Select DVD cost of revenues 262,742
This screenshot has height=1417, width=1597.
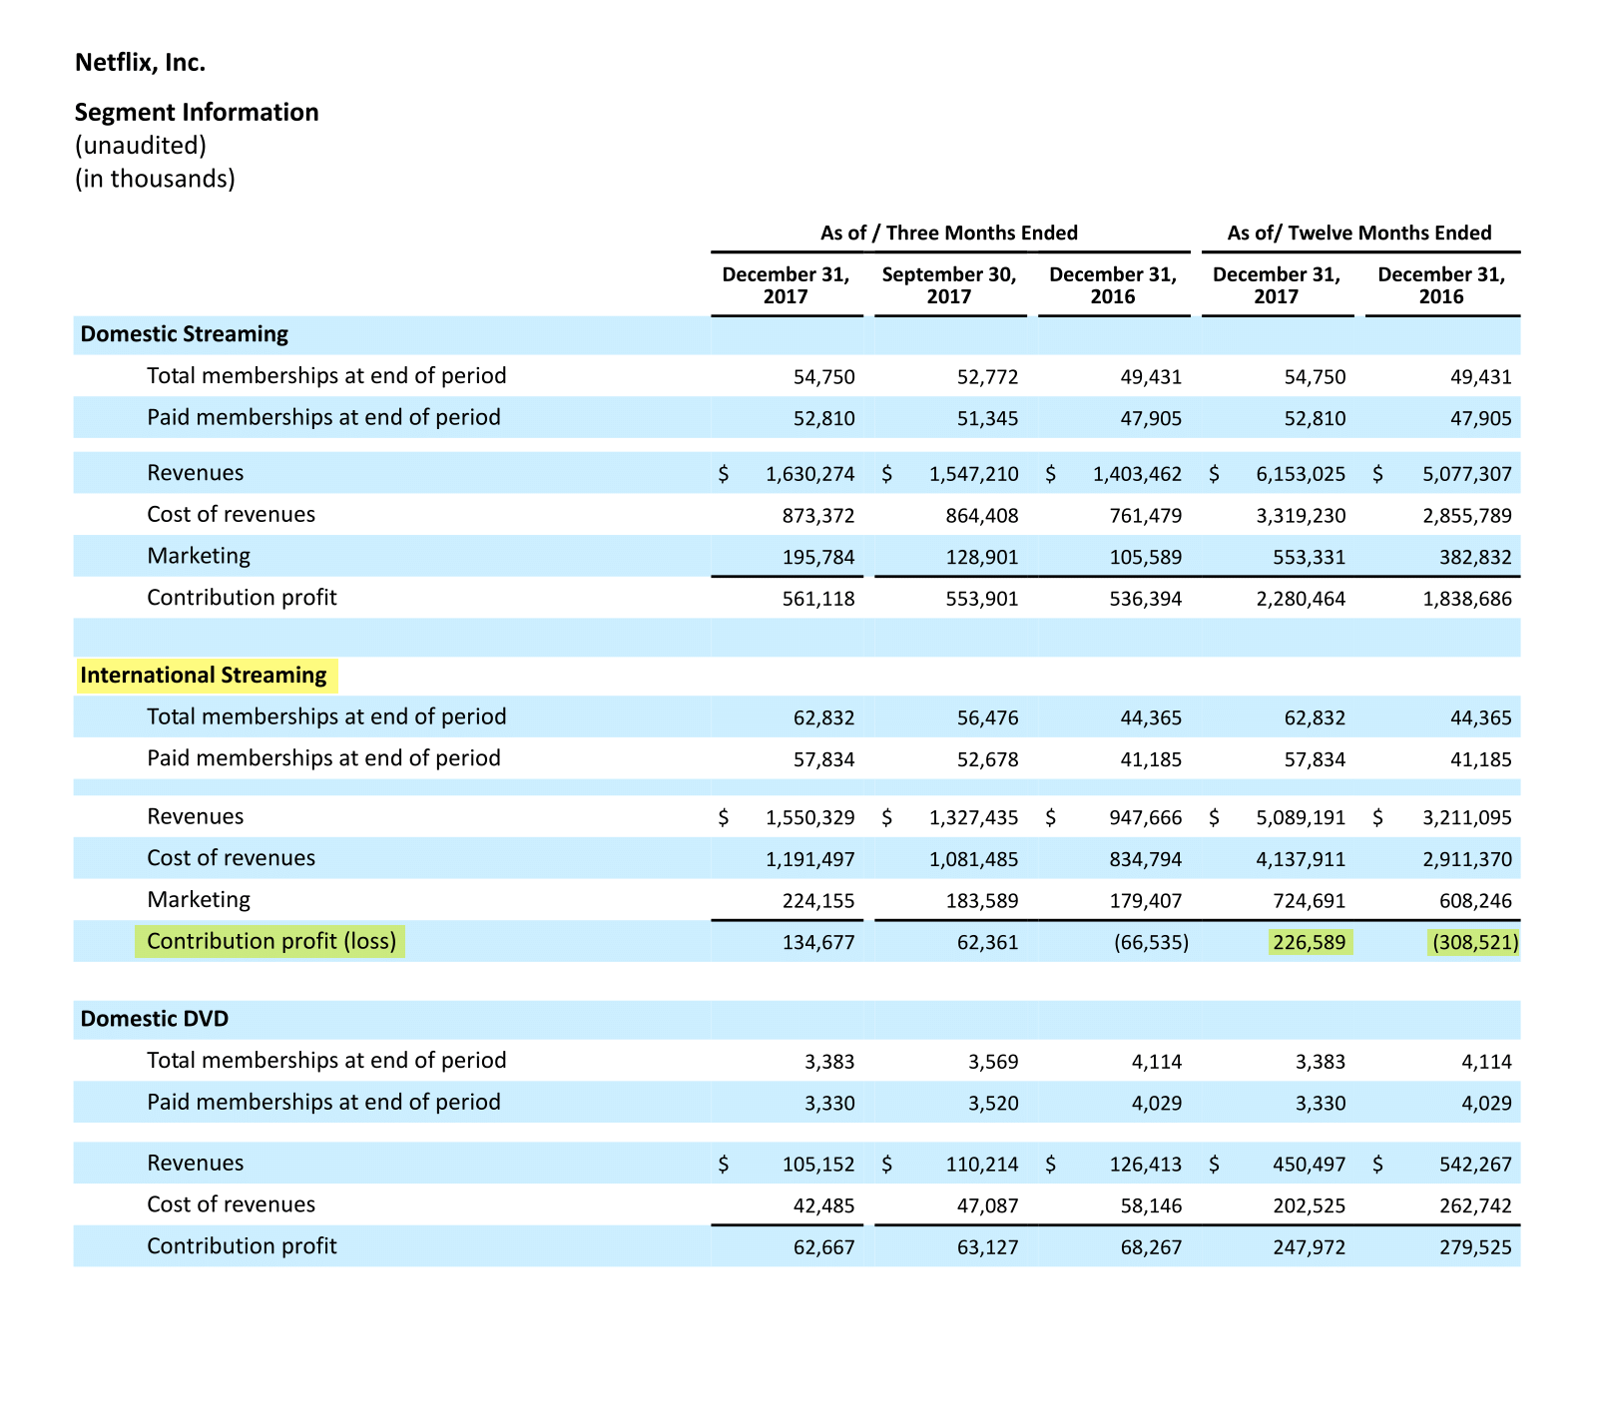(1475, 1206)
